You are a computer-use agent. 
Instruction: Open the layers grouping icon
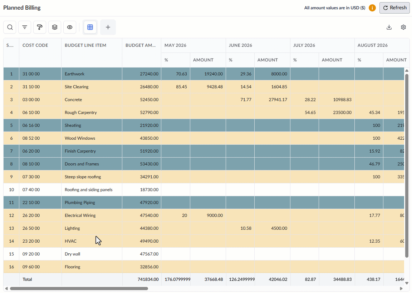pos(55,27)
